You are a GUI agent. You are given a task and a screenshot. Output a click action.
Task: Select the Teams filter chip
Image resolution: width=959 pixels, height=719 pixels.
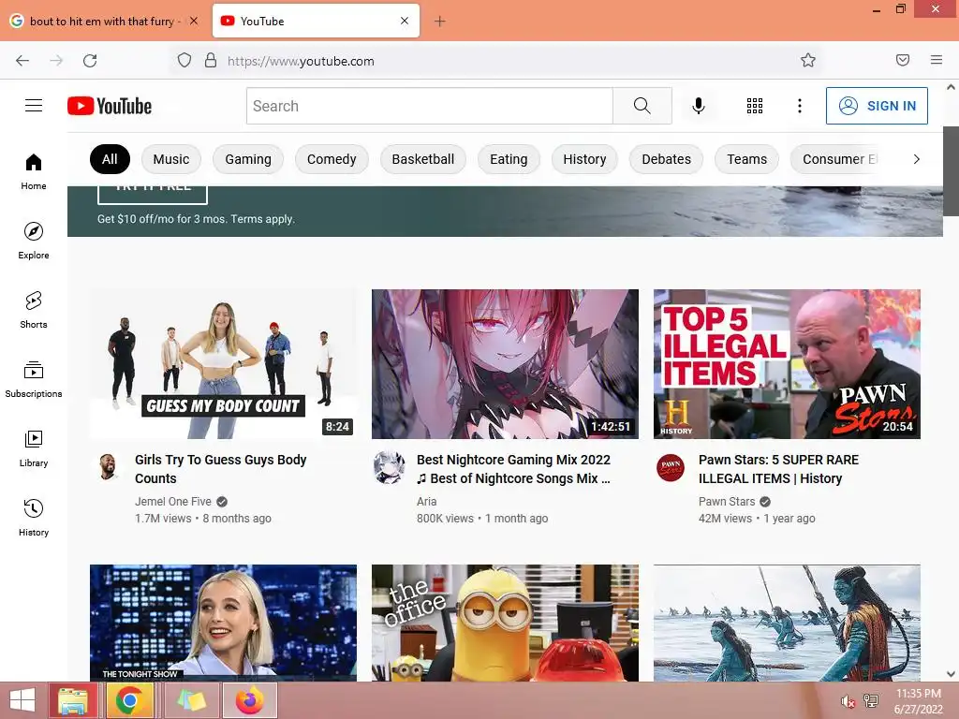tap(746, 159)
